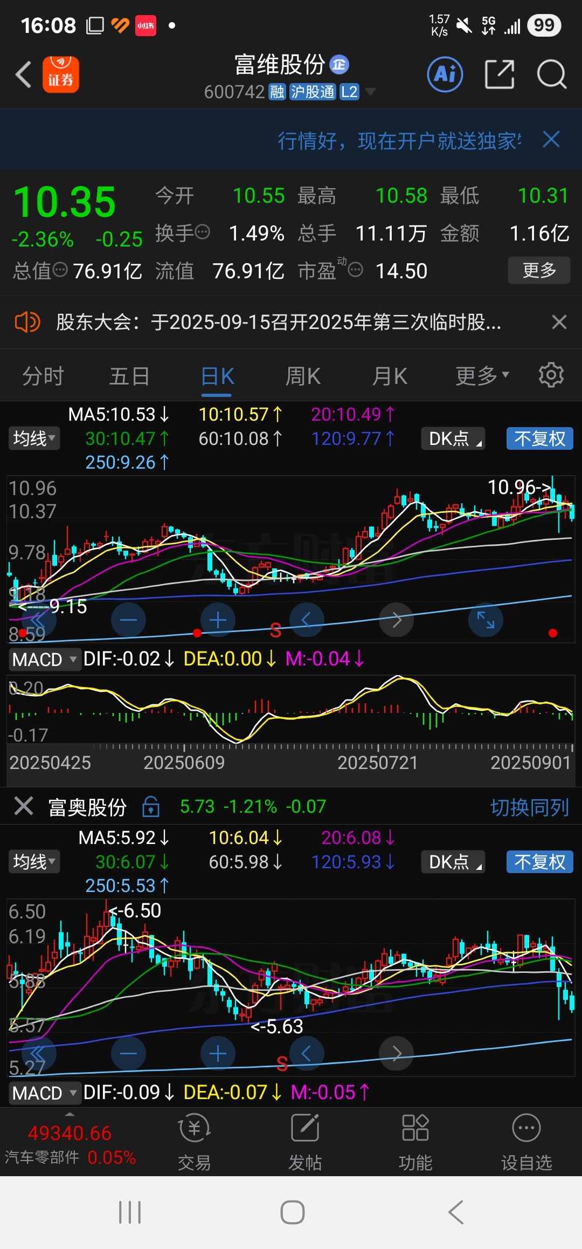Select the 日K tab

217,375
